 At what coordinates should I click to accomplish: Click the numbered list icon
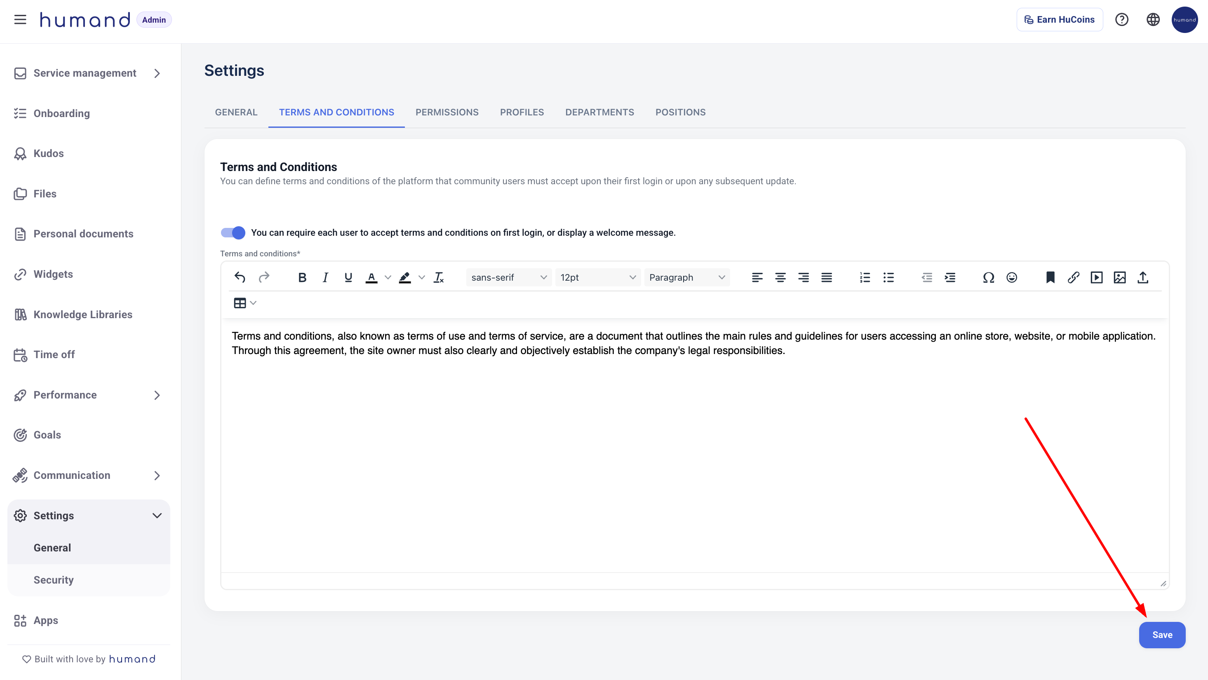[x=865, y=277]
